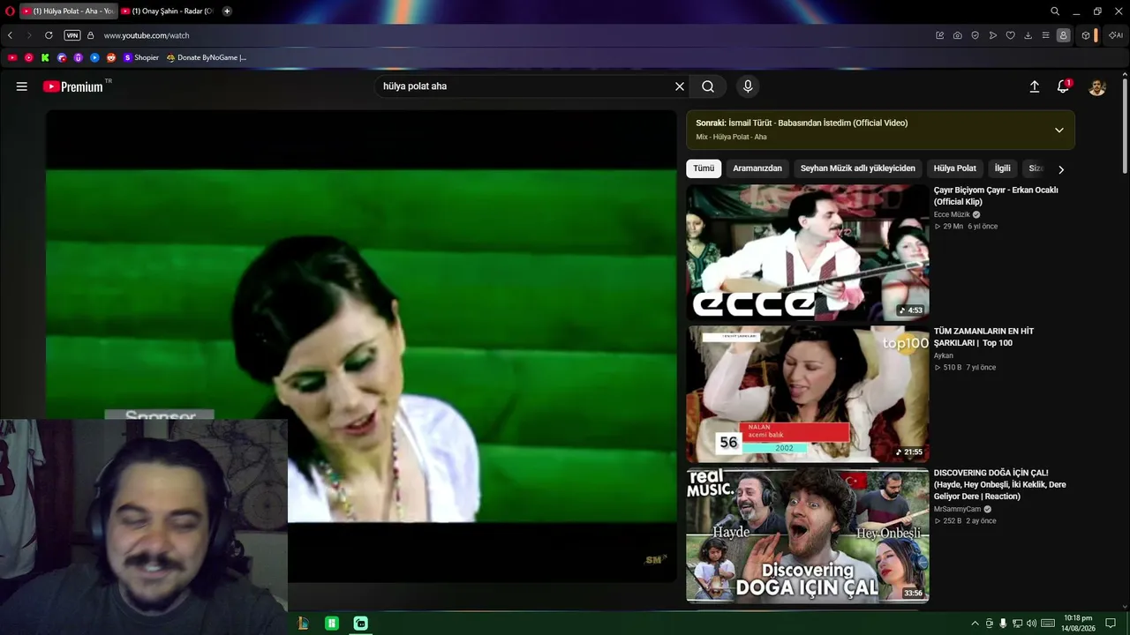This screenshot has width=1130, height=635.
Task: Open the Opera AI assistant button
Action: pos(1116,35)
